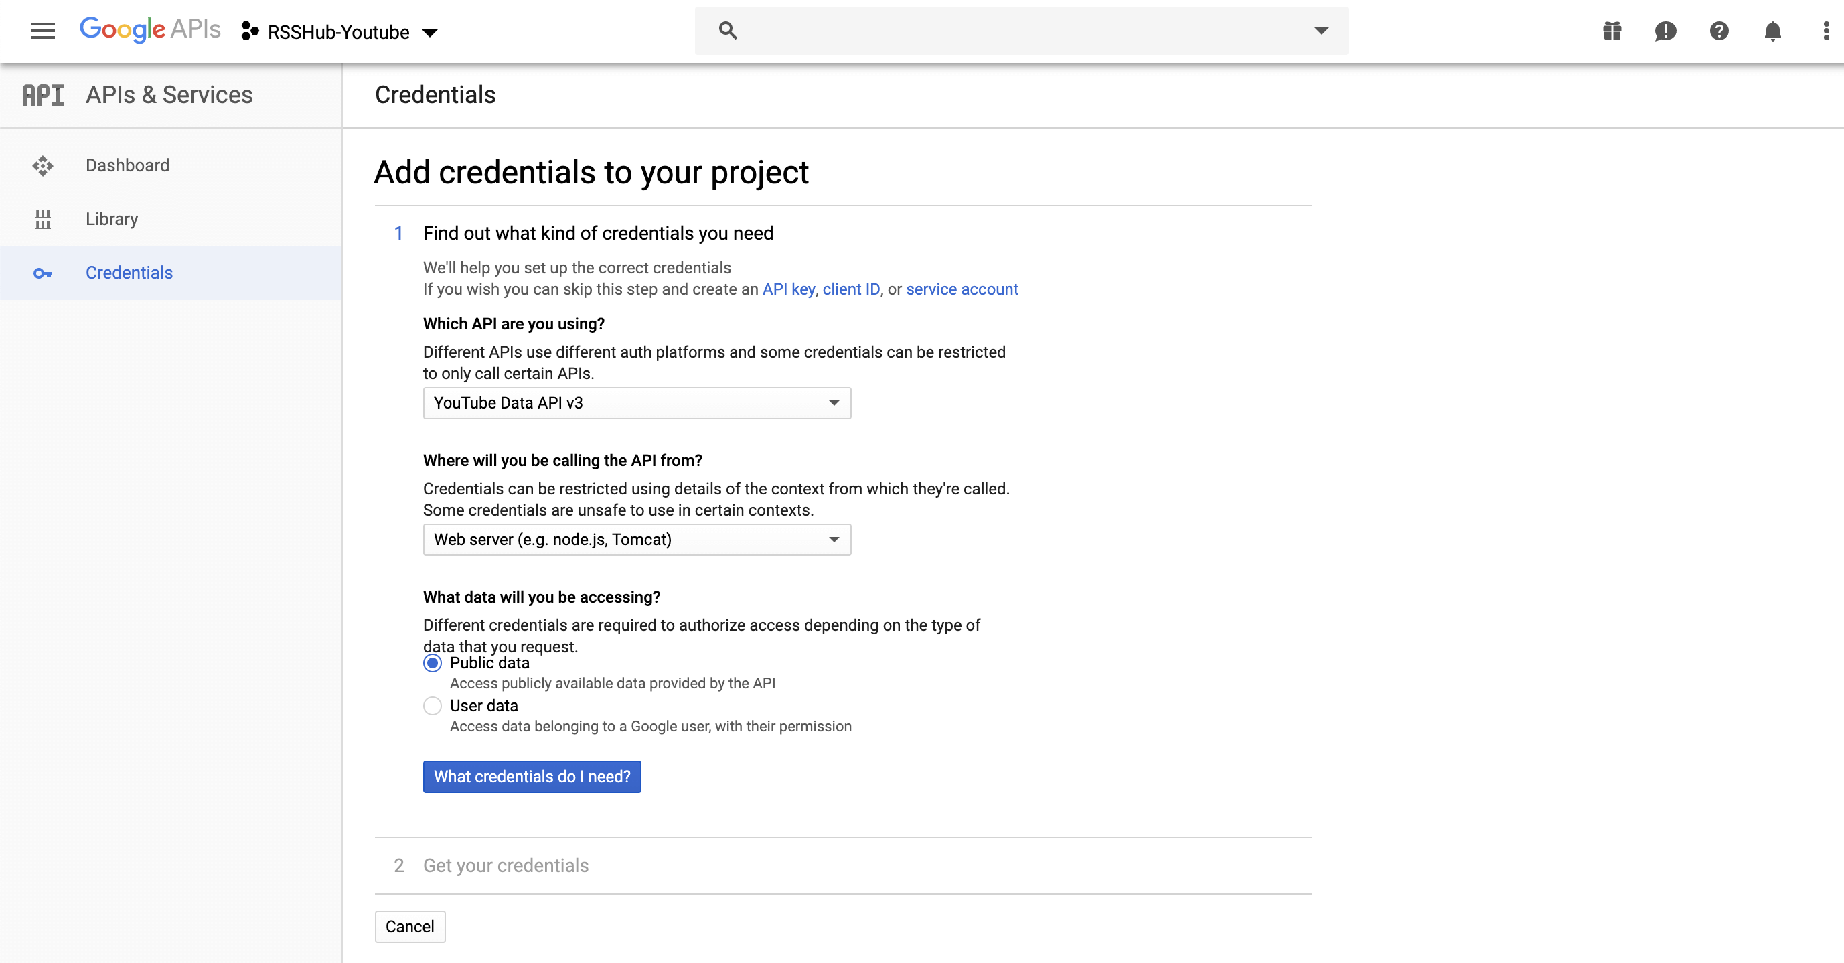Click the Credentials page title
Screen dimensions: 1844x963
coord(435,95)
